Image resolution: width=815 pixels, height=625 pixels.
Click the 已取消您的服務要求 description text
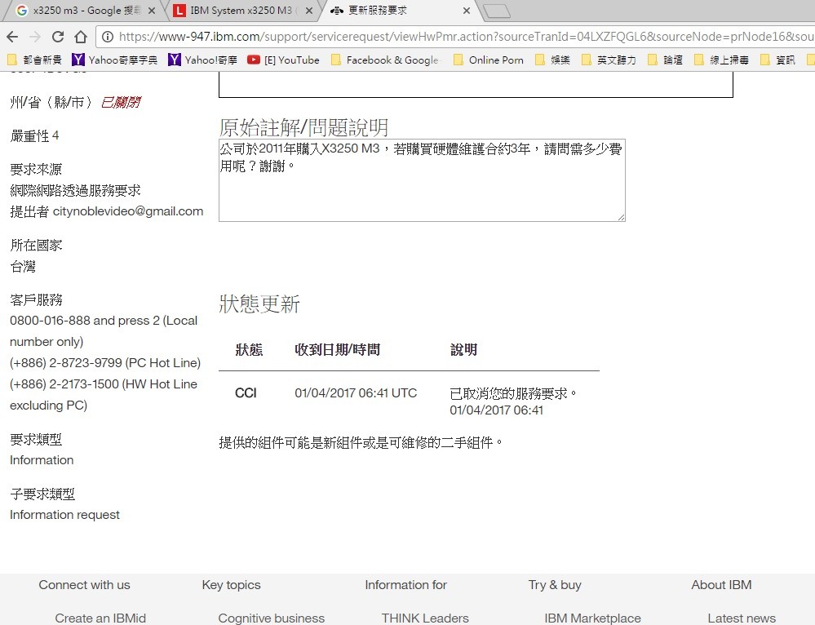pos(513,393)
